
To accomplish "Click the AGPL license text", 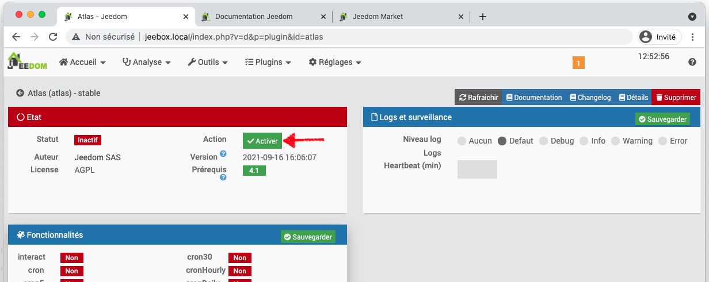I will [x=85, y=170].
